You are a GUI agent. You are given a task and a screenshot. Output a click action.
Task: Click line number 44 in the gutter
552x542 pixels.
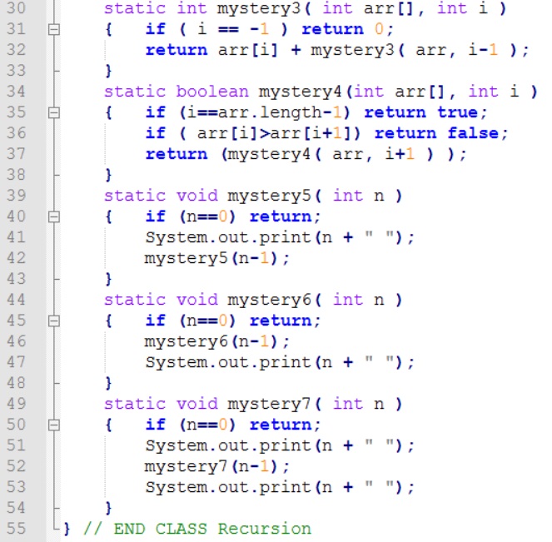(16, 300)
